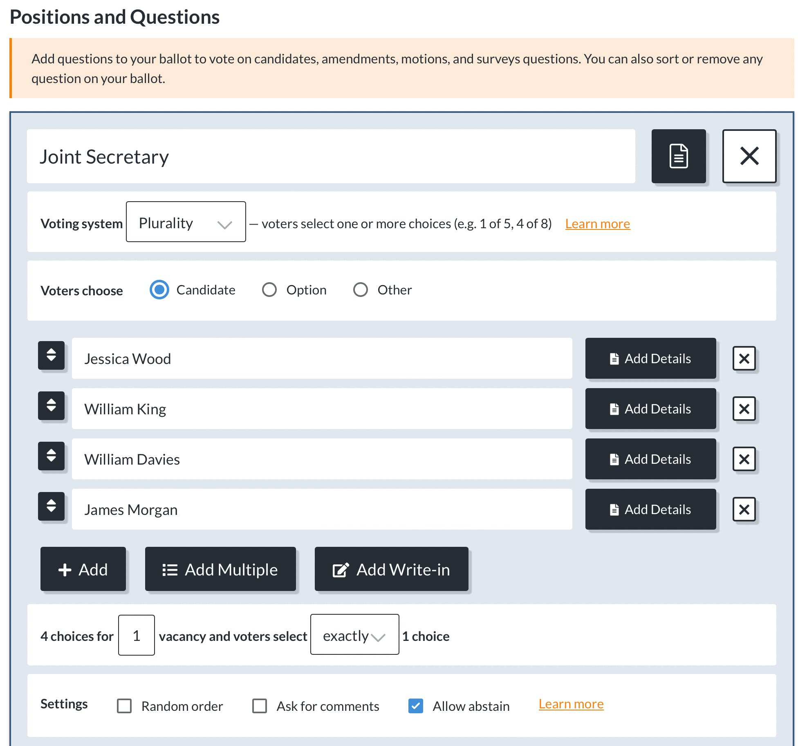The height and width of the screenshot is (746, 807).
Task: Delete candidate William Davies
Action: (744, 459)
